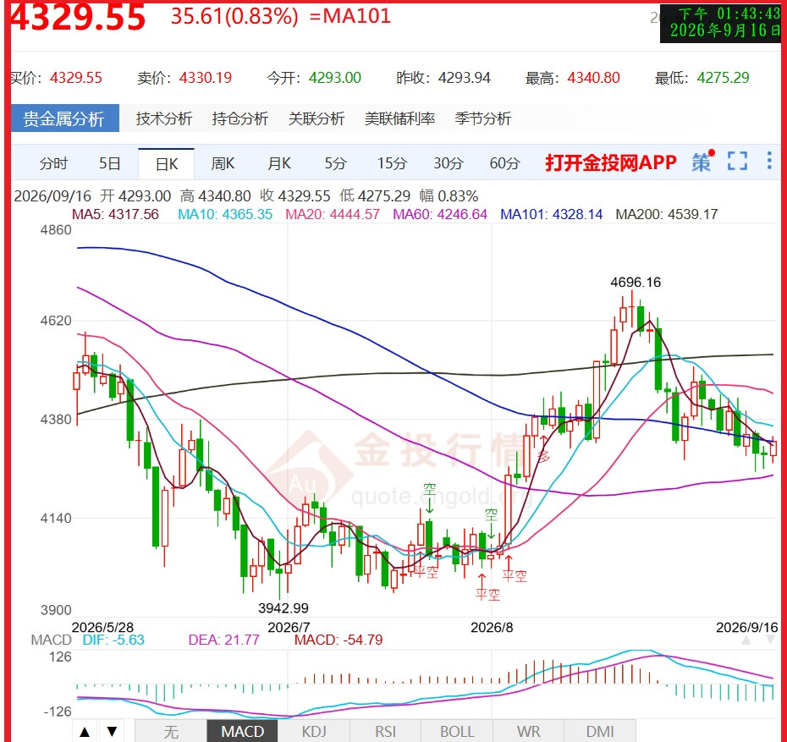Viewport: 787px width, 742px height.
Task: Open the 技术分析 tab
Action: pyautogui.click(x=163, y=119)
